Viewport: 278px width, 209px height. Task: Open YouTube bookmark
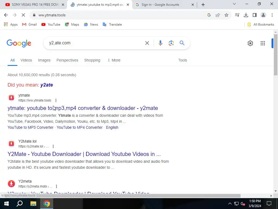pyautogui.click(x=51, y=24)
